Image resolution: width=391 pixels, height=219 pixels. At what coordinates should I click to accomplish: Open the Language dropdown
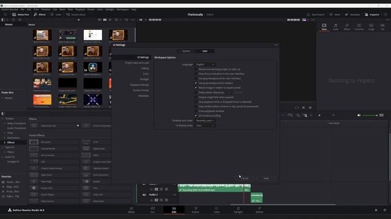pos(205,64)
